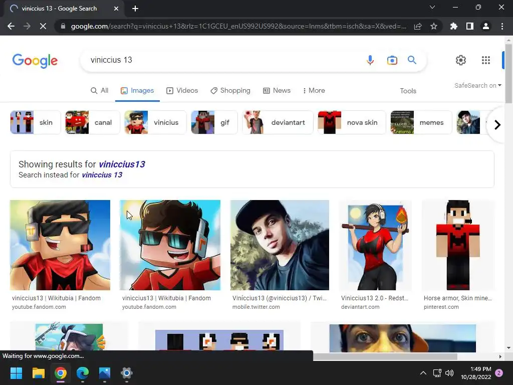The height and width of the screenshot is (385, 513).
Task: Select the canal suggestion chip
Action: click(x=93, y=122)
